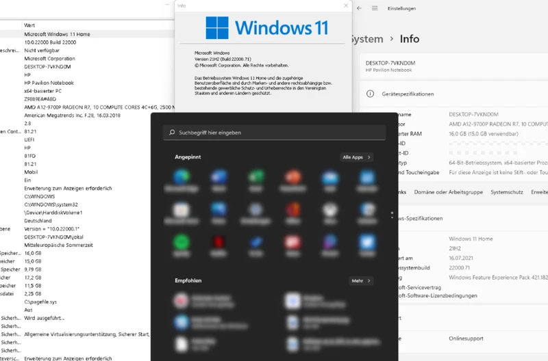Select the UEFI value row
The height and width of the screenshot is (361, 548).
[x=29, y=139]
